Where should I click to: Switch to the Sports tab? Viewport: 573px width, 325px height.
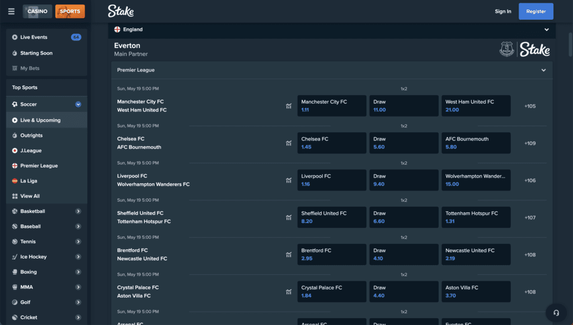tap(70, 11)
